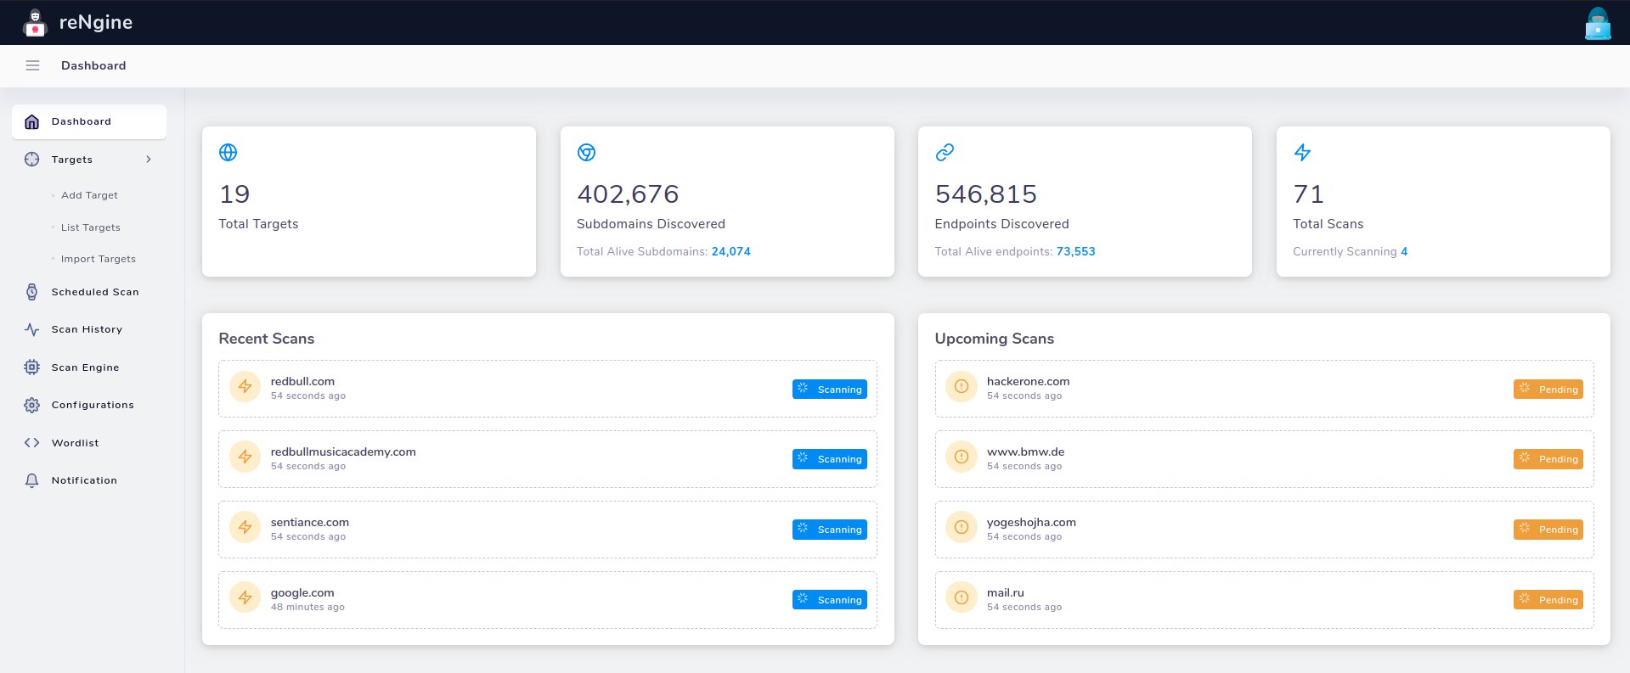Go to Scheduled Scan page
Screen dimensions: 1630x673
(x=89, y=292)
